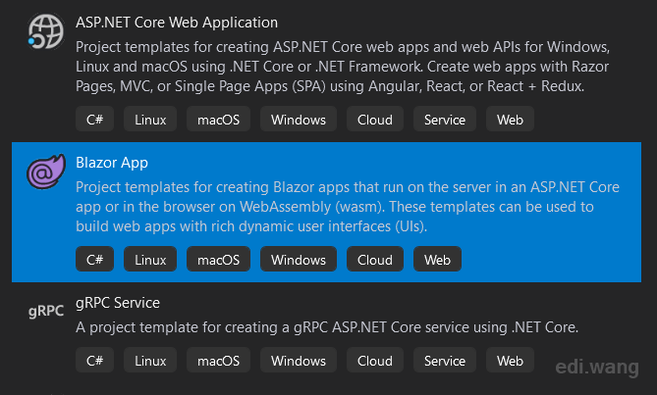This screenshot has width=657, height=395.
Task: Click Cloud tag under gRPC Service
Action: pyautogui.click(x=375, y=361)
